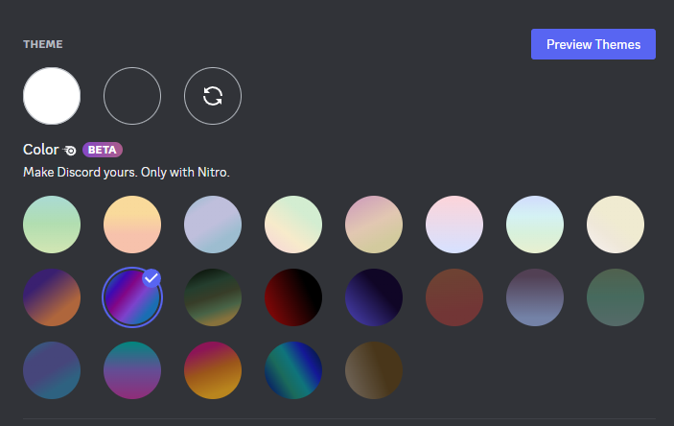Screen dimensions: 674x426
Task: Pick the cream beige gradient swatch
Action: pos(616,225)
